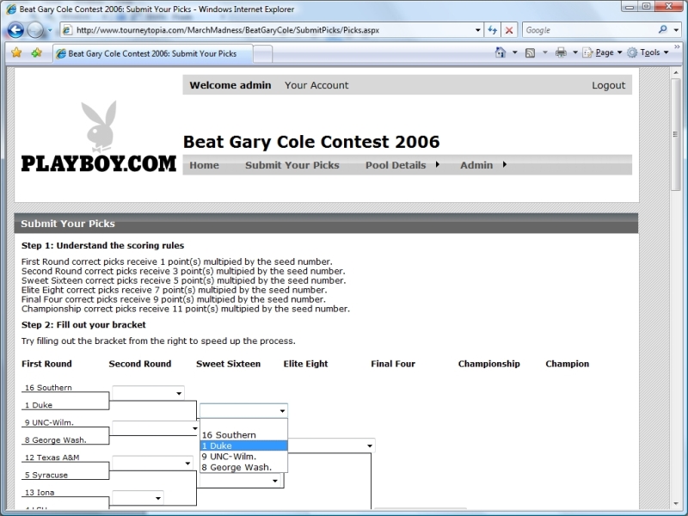Viewport: 688px width, 516px height.
Task: Expand arrow beside Admin menu
Action: pyautogui.click(x=505, y=164)
